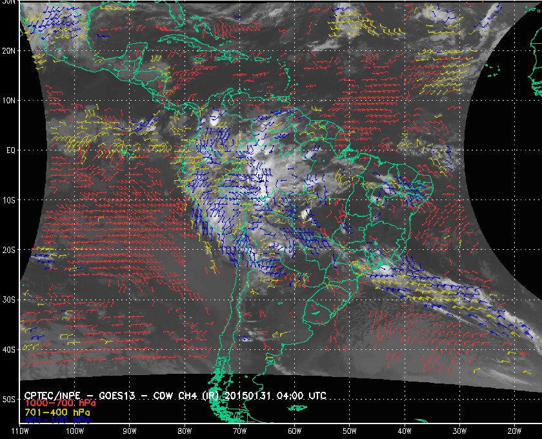Click the 100W longitude label
Viewport: 542px width, 439px height.
(75, 431)
